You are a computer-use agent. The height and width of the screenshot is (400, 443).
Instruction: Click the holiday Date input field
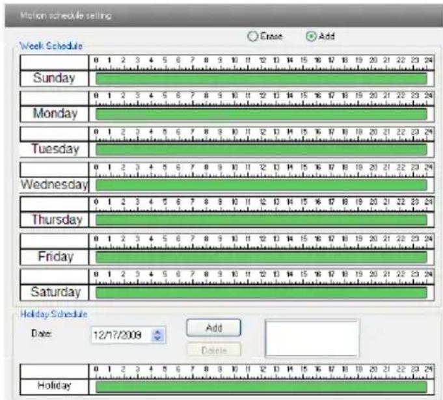pyautogui.click(x=129, y=336)
